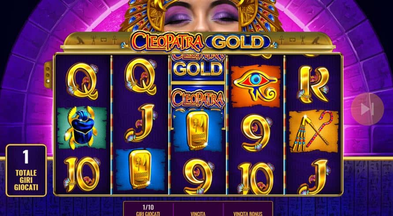Click the gold cartouche on reel two

coord(140,169)
